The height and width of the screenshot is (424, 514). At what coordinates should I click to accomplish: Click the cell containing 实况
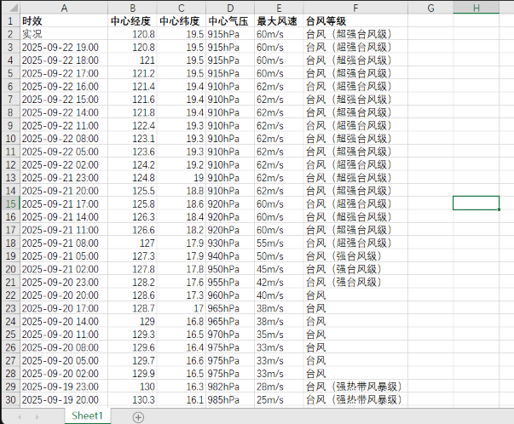(x=64, y=34)
